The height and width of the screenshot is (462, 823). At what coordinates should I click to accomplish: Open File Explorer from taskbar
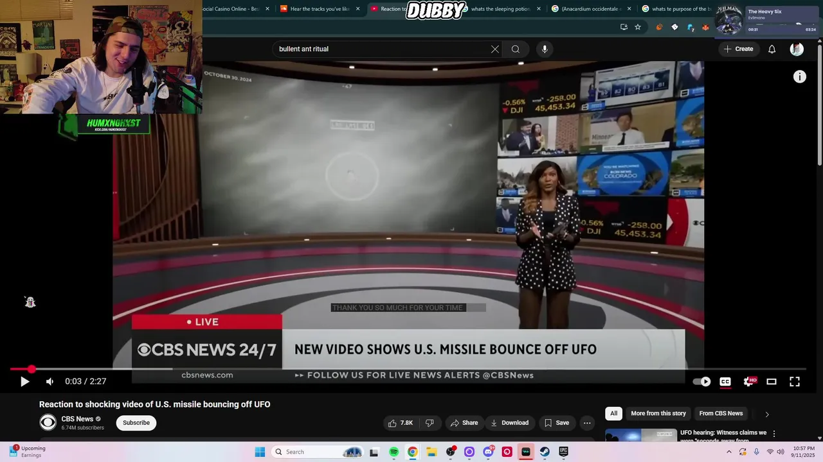pos(431,452)
